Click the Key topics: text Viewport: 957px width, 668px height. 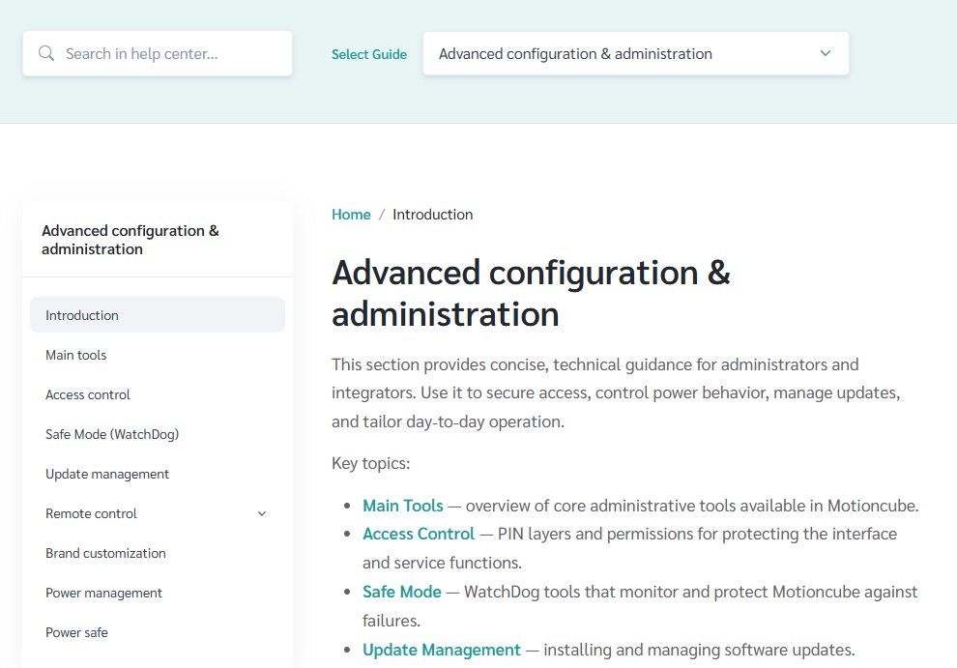pos(371,463)
